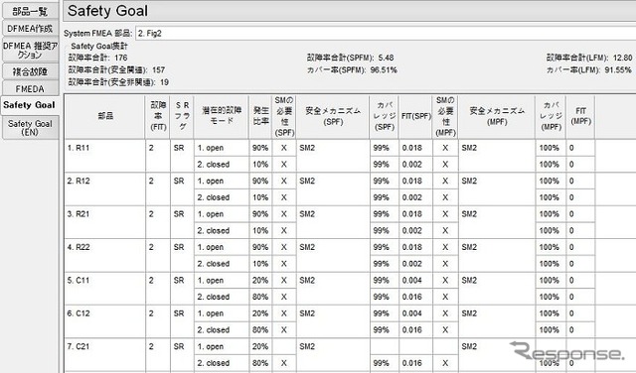The width and height of the screenshot is (636, 373).
Task: Click the SRフラグ column header
Action: [182, 116]
